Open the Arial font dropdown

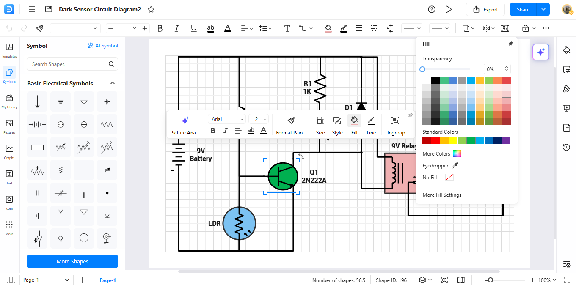227,119
